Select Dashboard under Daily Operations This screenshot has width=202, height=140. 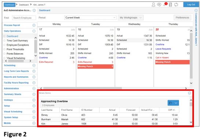12,36
